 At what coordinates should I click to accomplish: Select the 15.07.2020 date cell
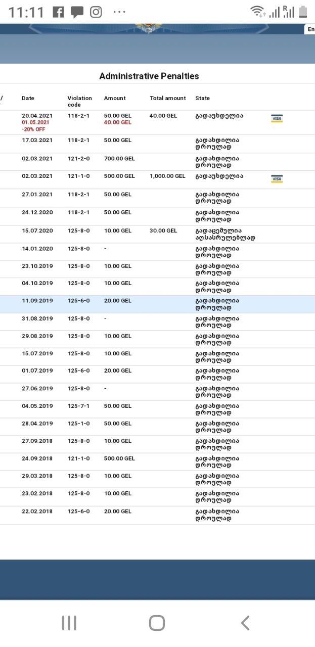coord(37,230)
